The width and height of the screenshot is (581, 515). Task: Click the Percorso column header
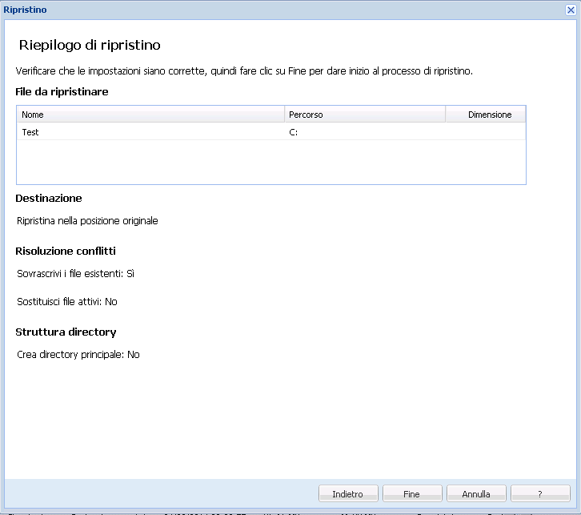[x=364, y=115]
